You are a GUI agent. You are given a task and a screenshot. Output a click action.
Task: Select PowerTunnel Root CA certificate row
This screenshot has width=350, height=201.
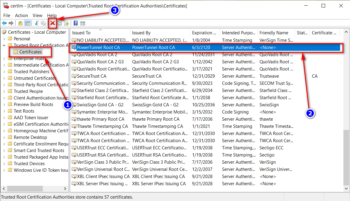[x=205, y=47]
